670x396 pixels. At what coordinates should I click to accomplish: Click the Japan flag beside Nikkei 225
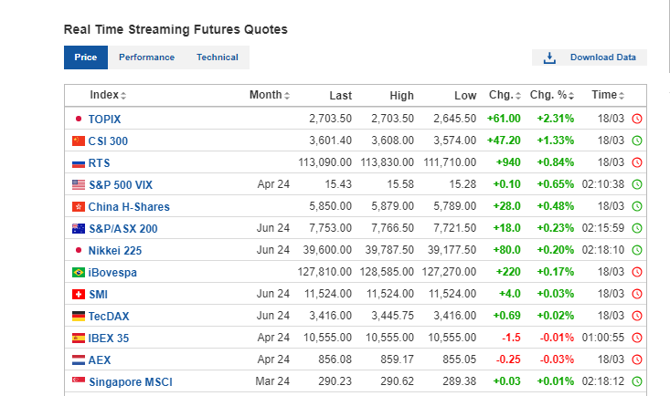(x=79, y=250)
